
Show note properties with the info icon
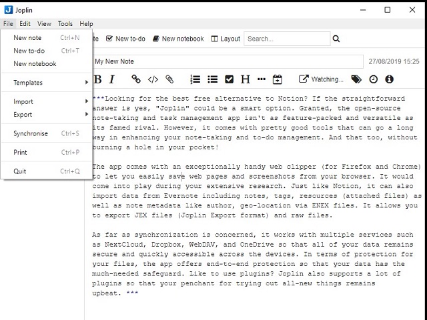tap(389, 79)
